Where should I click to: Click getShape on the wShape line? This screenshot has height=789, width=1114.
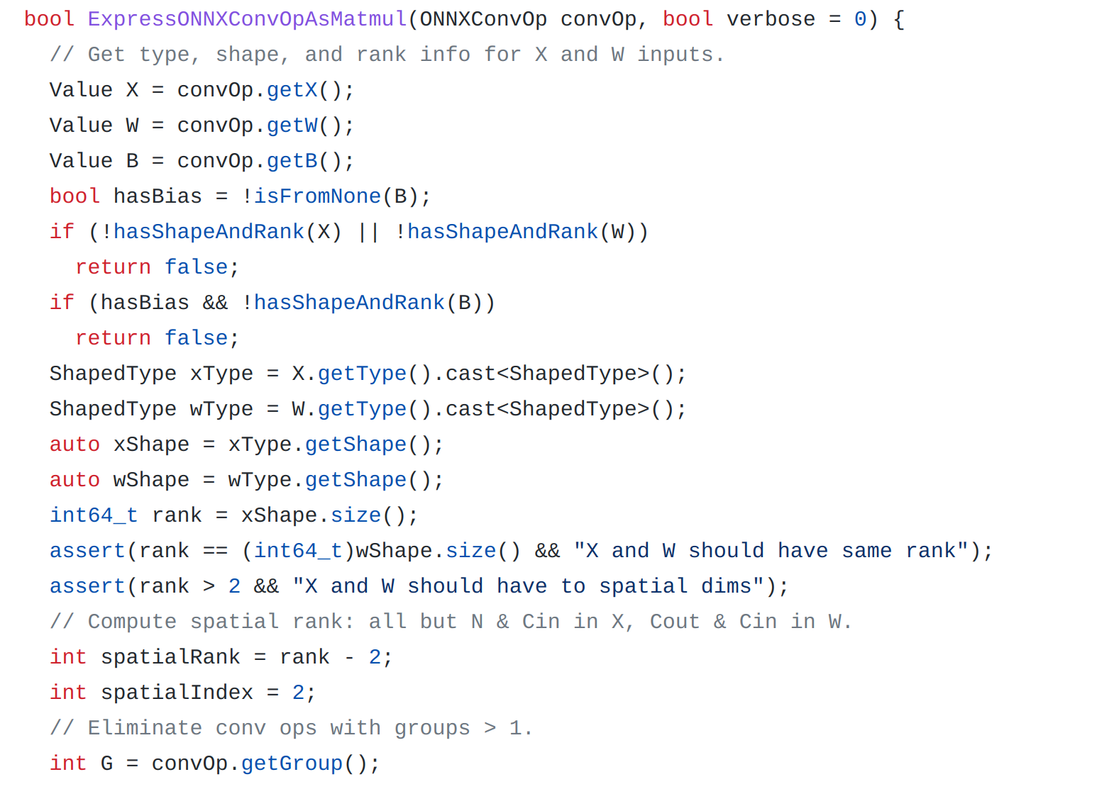coord(356,480)
